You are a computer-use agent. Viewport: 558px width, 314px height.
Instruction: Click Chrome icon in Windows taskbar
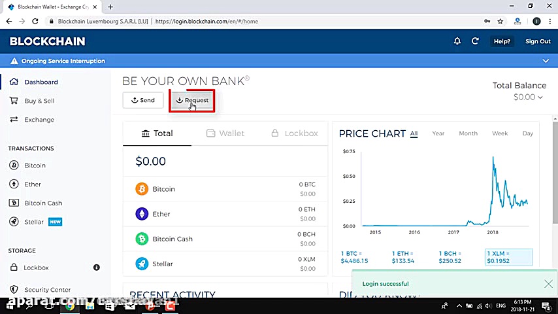pyautogui.click(x=70, y=305)
